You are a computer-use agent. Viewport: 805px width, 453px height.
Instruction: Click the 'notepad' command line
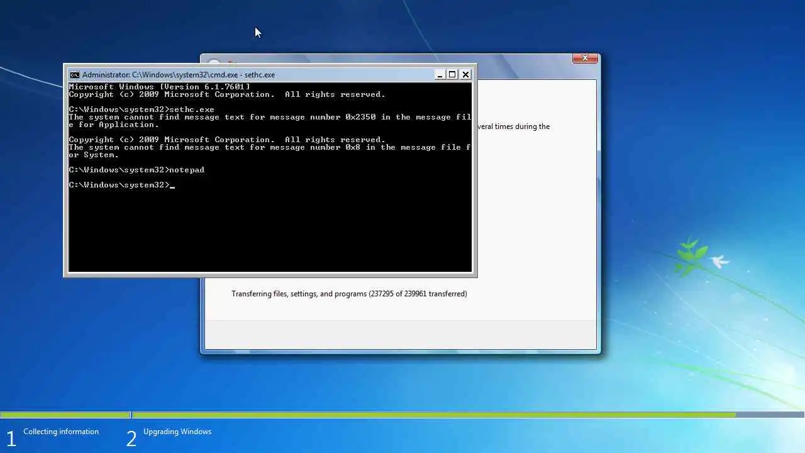pos(136,170)
